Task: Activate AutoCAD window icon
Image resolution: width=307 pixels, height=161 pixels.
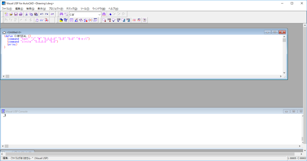Action: tap(61, 20)
